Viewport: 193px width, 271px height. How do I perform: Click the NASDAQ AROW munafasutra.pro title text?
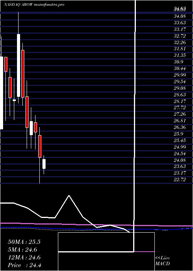tap(34, 5)
